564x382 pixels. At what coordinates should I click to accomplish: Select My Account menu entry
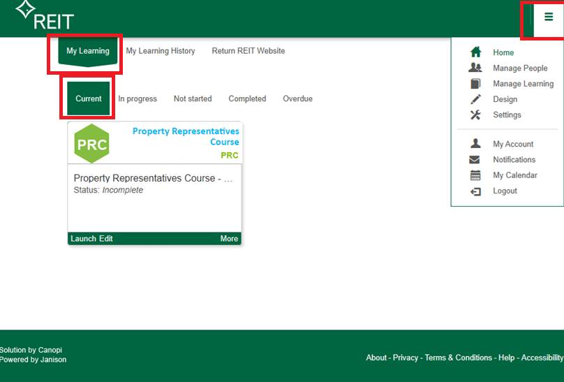pyautogui.click(x=513, y=144)
